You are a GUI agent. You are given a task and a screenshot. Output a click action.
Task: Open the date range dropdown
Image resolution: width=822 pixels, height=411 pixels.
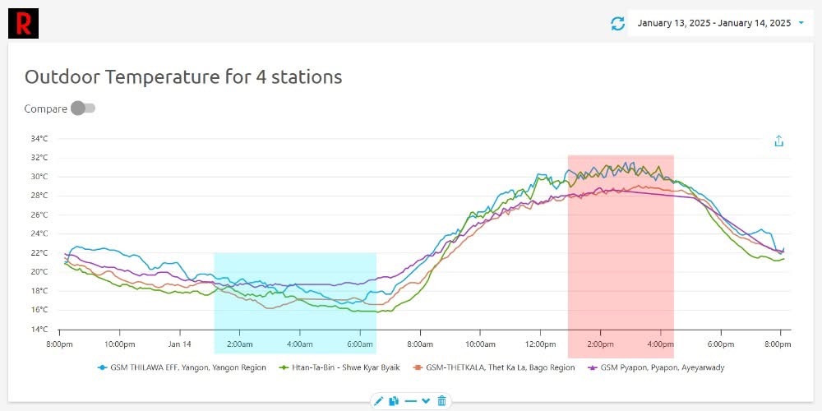click(x=713, y=23)
